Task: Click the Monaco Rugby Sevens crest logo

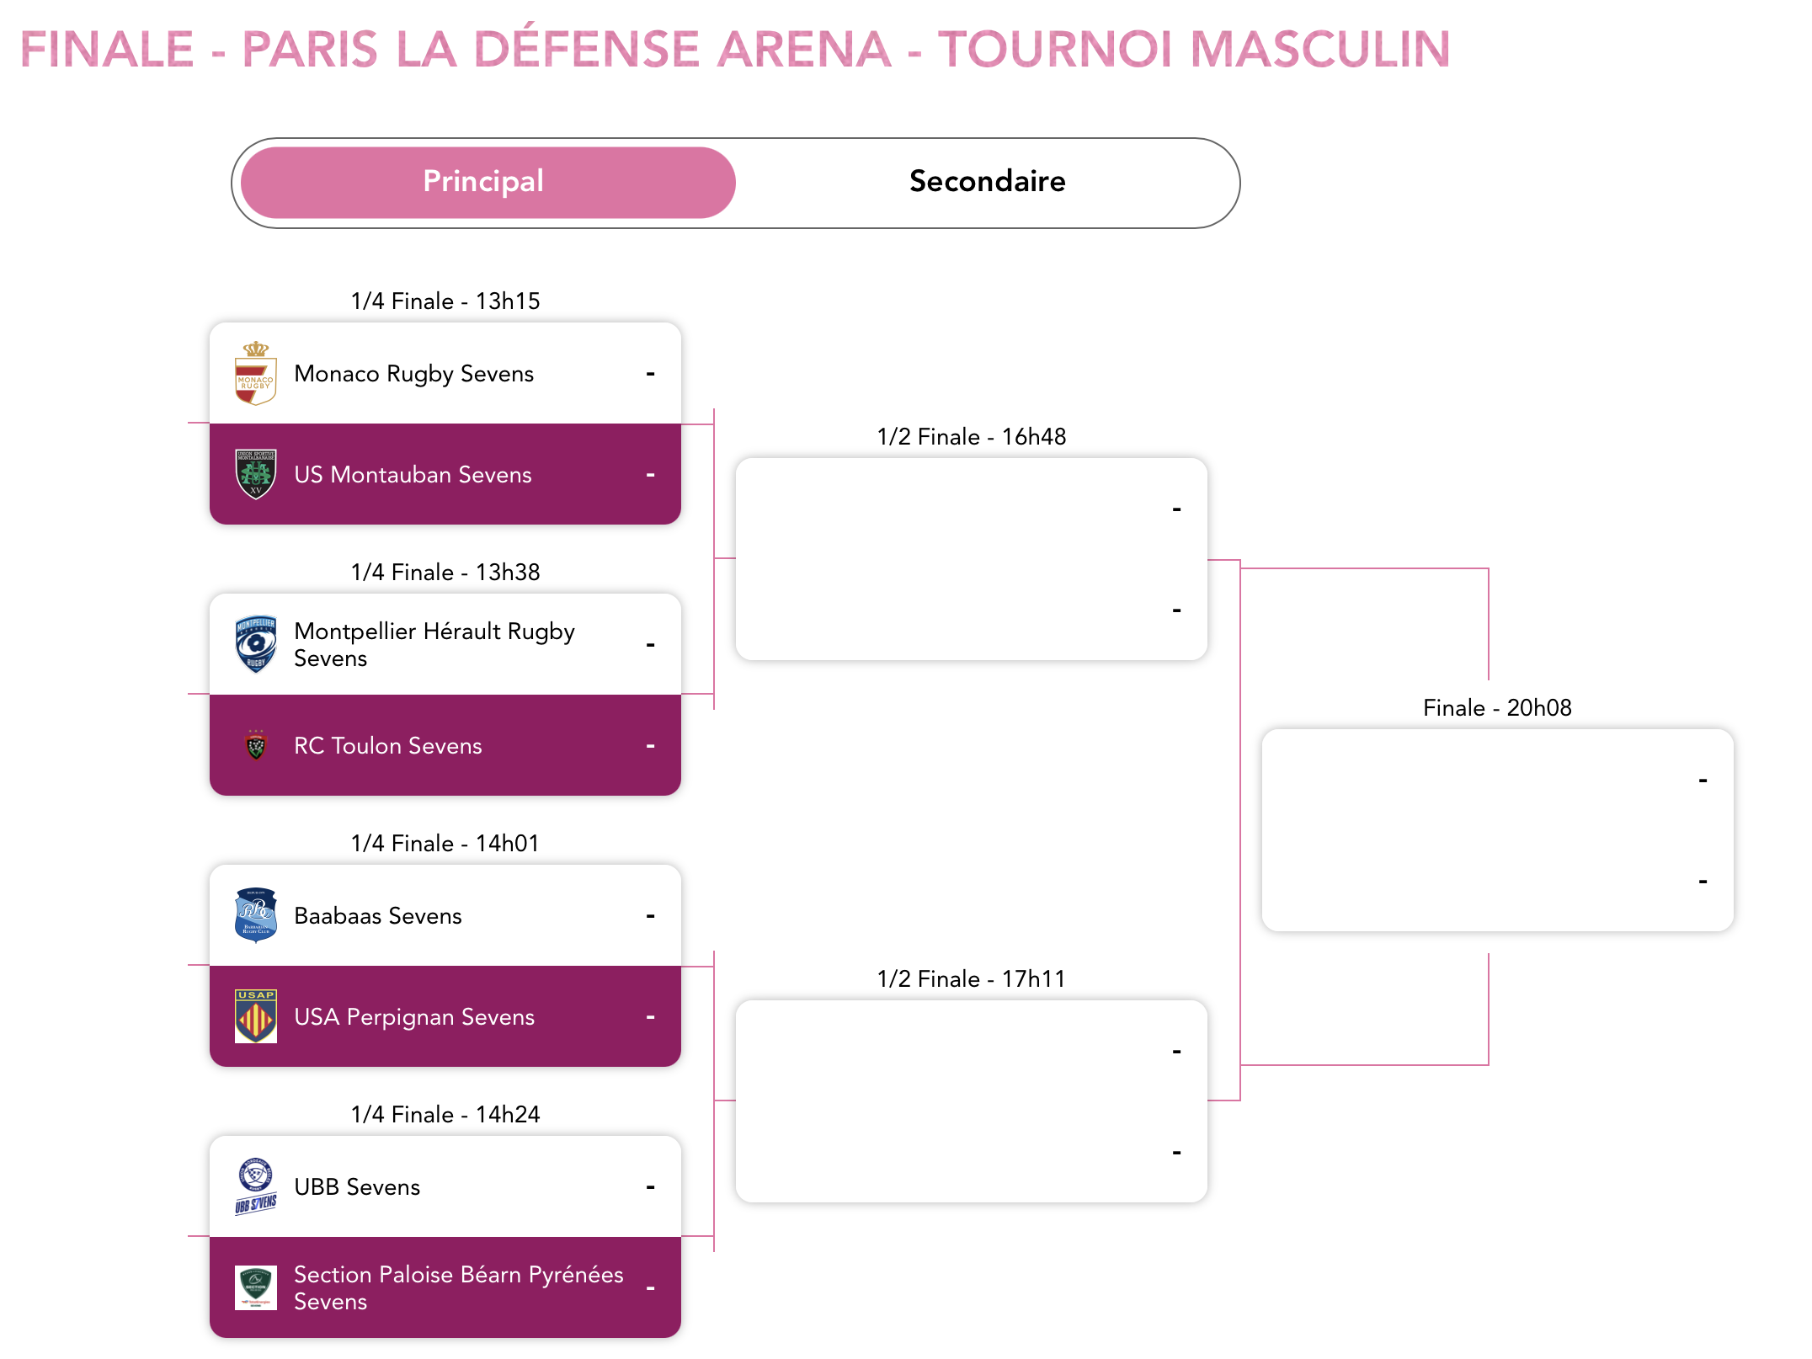Action: 256,373
